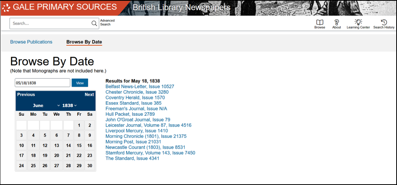This screenshot has height=185, width=397.
Task: Select June 15 on the calendar
Action: pyautogui.click(x=79, y=146)
